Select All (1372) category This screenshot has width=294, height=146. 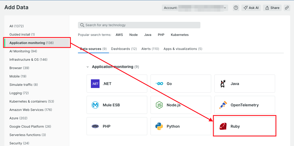[x=16, y=26]
